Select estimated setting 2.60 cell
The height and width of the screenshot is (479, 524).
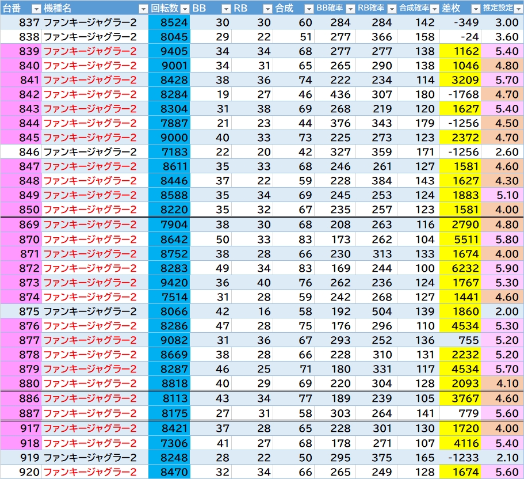(502, 152)
